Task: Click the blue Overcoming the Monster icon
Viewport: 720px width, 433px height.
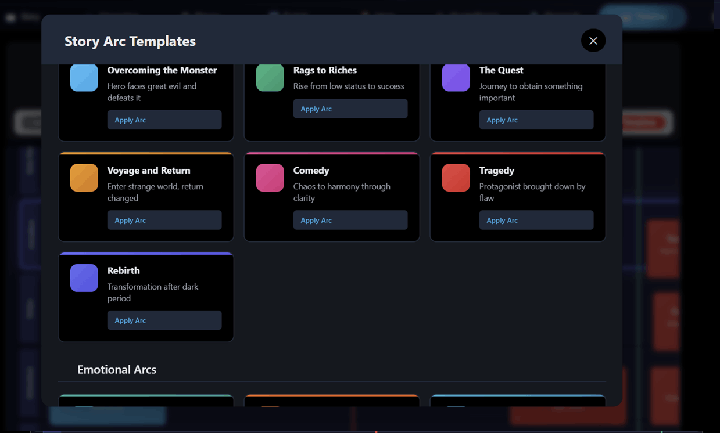Action: [84, 78]
